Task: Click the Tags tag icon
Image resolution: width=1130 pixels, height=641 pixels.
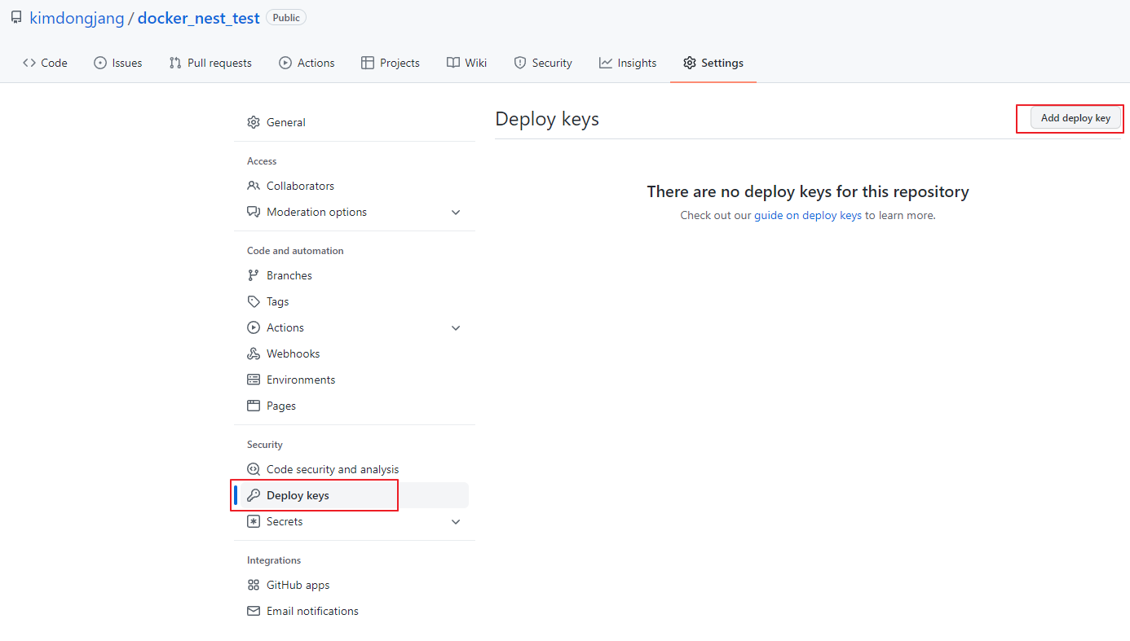Action: pyautogui.click(x=254, y=301)
